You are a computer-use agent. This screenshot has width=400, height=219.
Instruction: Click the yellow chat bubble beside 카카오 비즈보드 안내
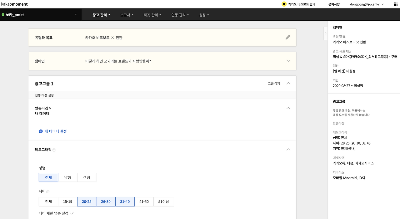click(x=284, y=4)
